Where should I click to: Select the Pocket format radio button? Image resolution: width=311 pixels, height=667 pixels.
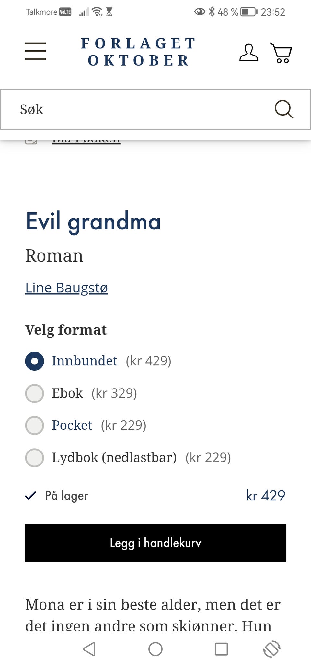(x=34, y=425)
